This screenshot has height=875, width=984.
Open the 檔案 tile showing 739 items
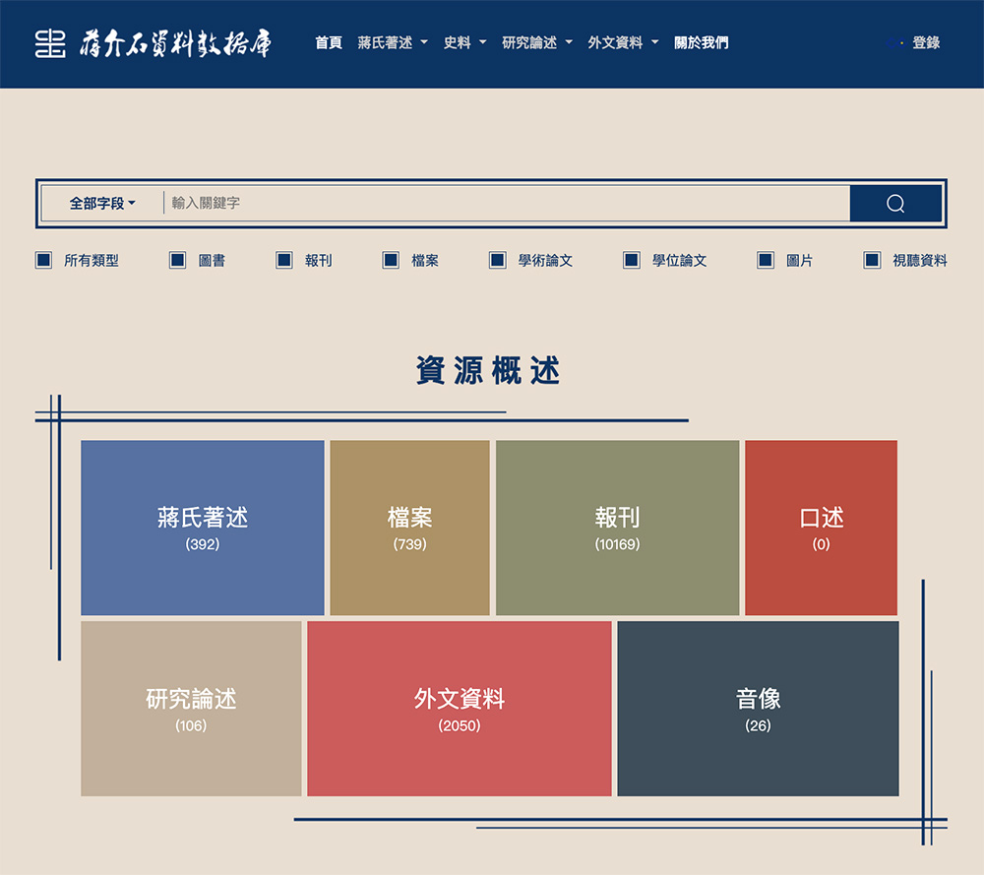[409, 528]
